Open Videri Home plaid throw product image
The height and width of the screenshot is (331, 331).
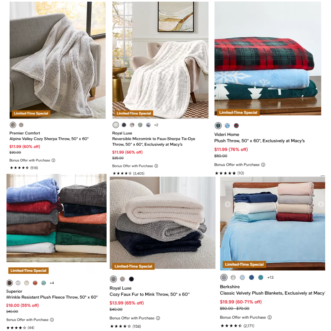click(268, 59)
